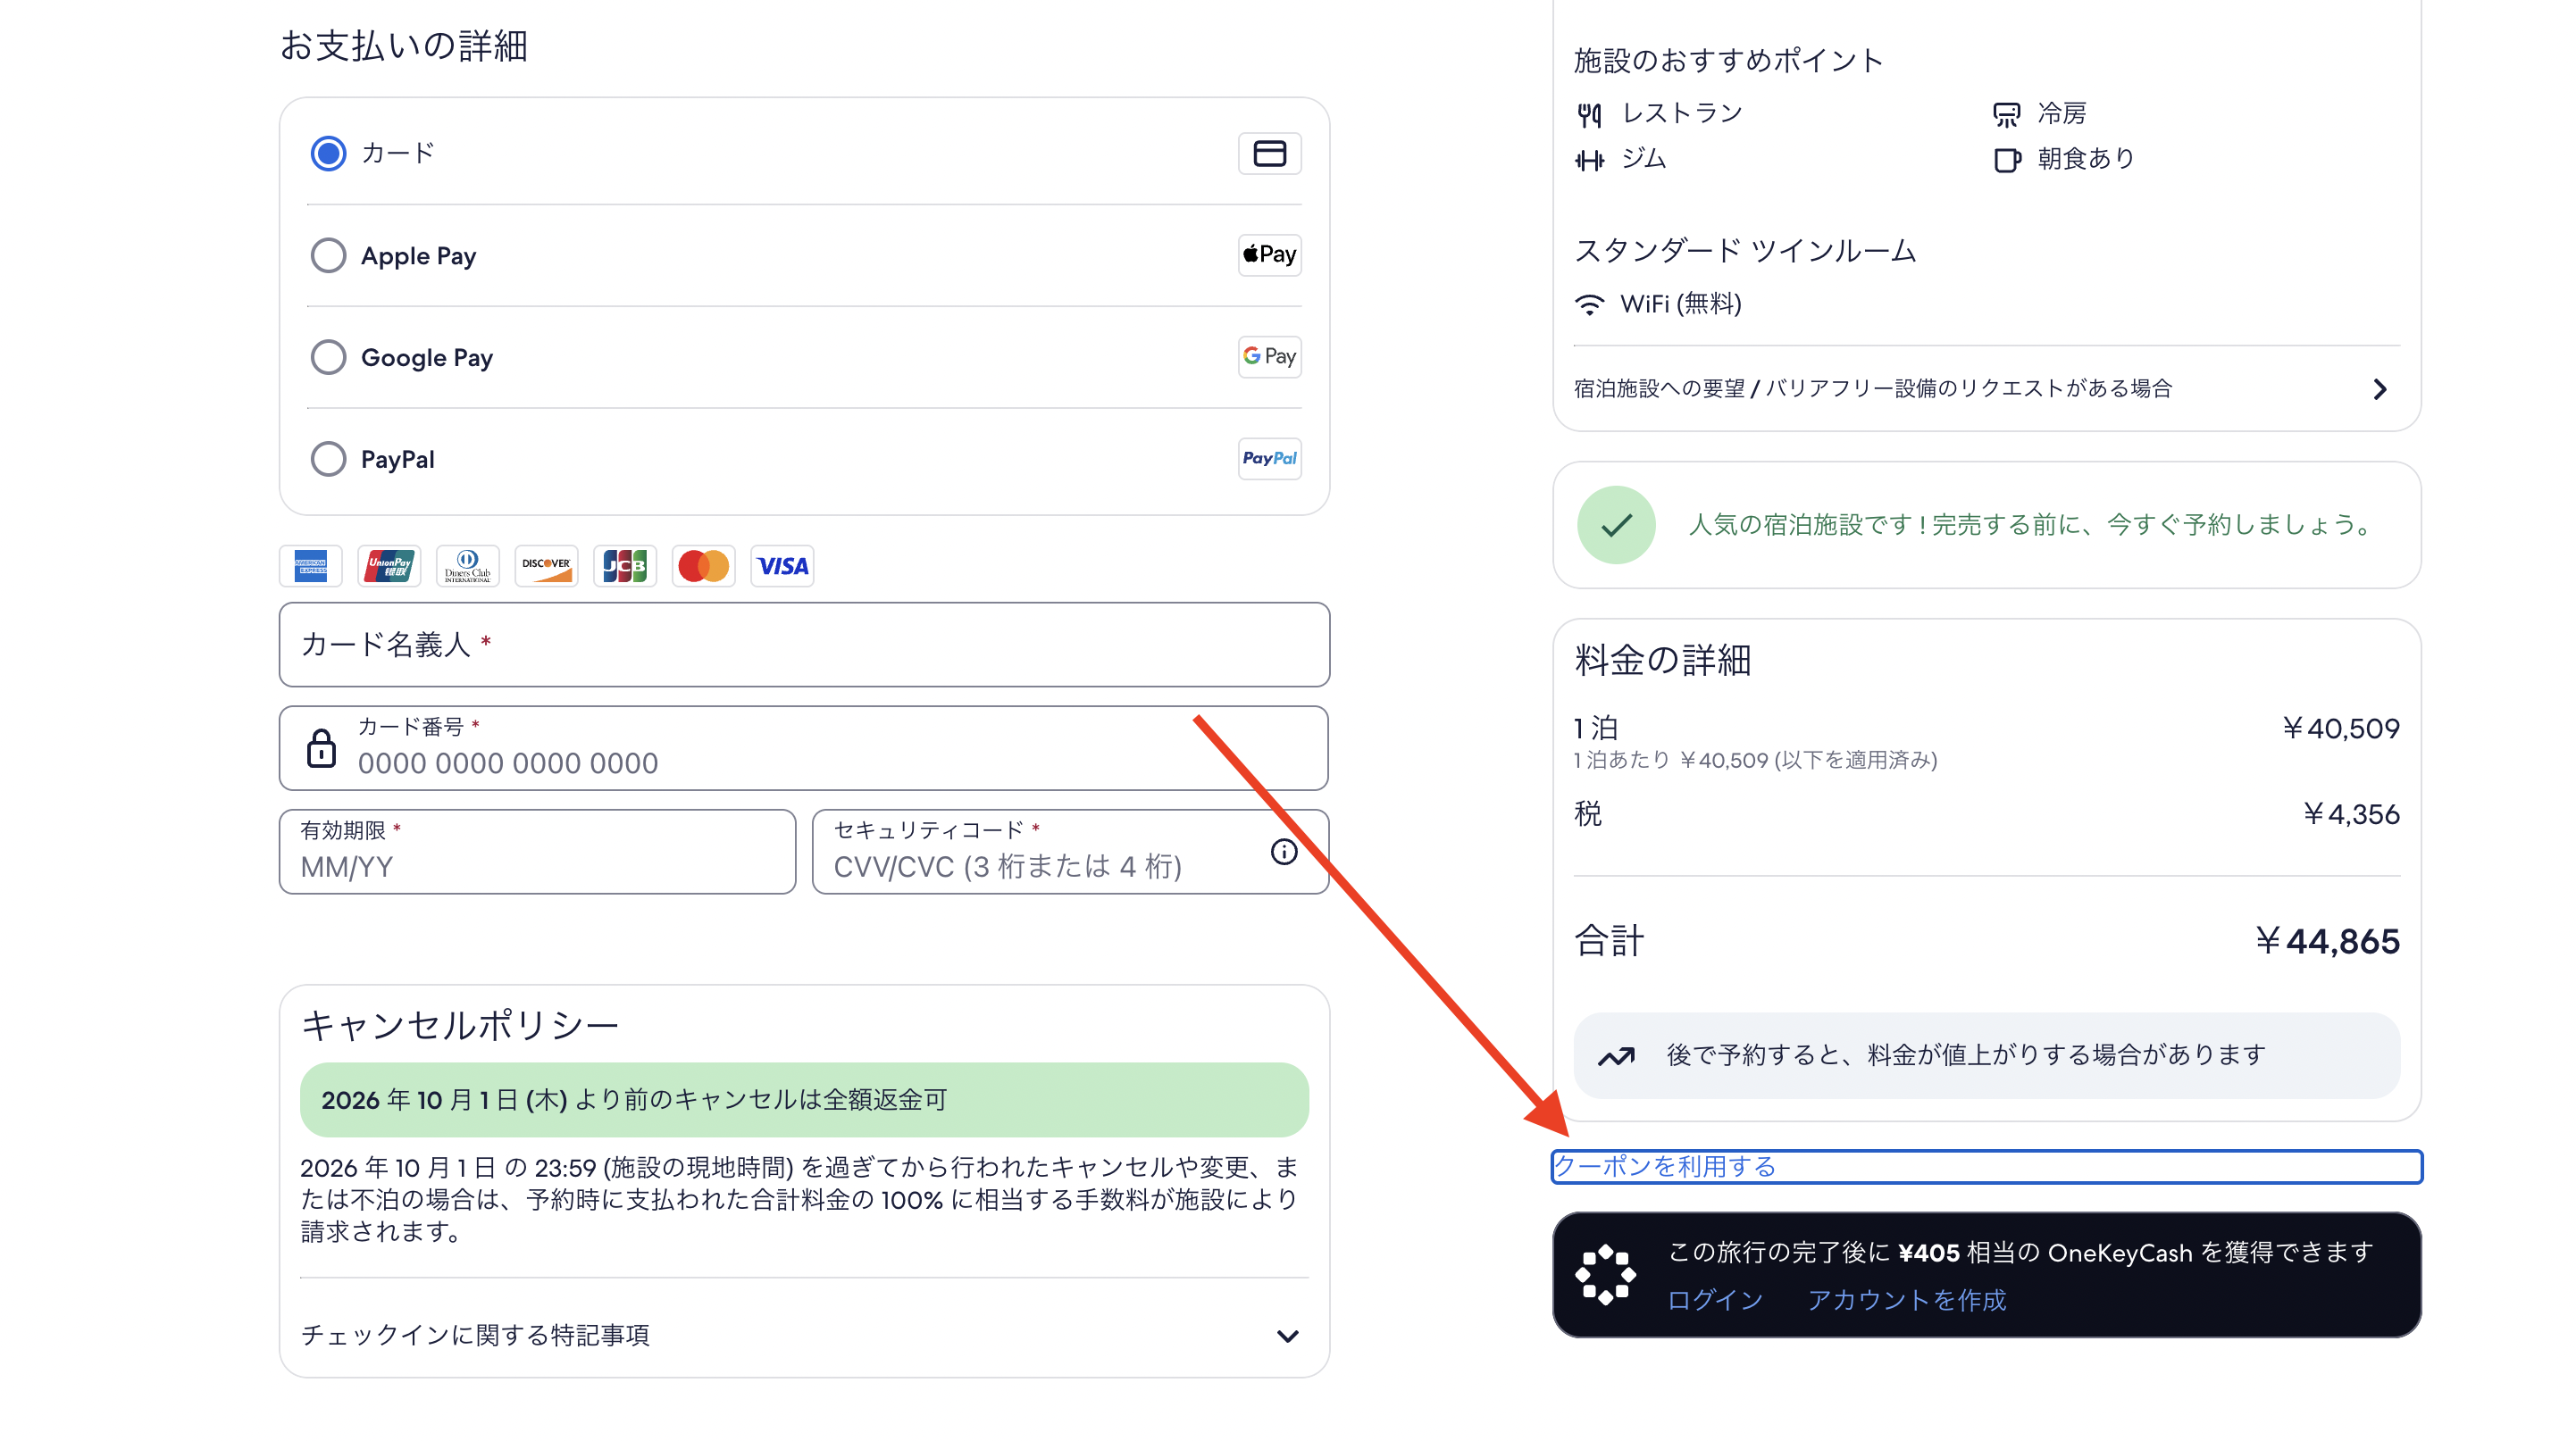This screenshot has width=2576, height=1441.
Task: Click the レストラン amenity icon
Action: 1589,115
